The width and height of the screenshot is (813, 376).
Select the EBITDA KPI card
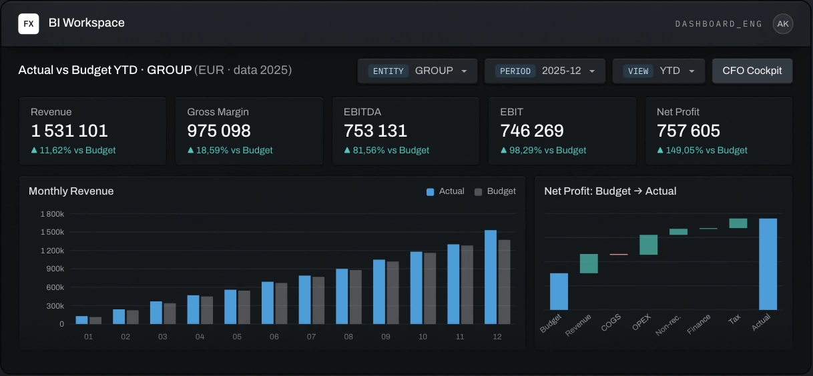coord(406,131)
